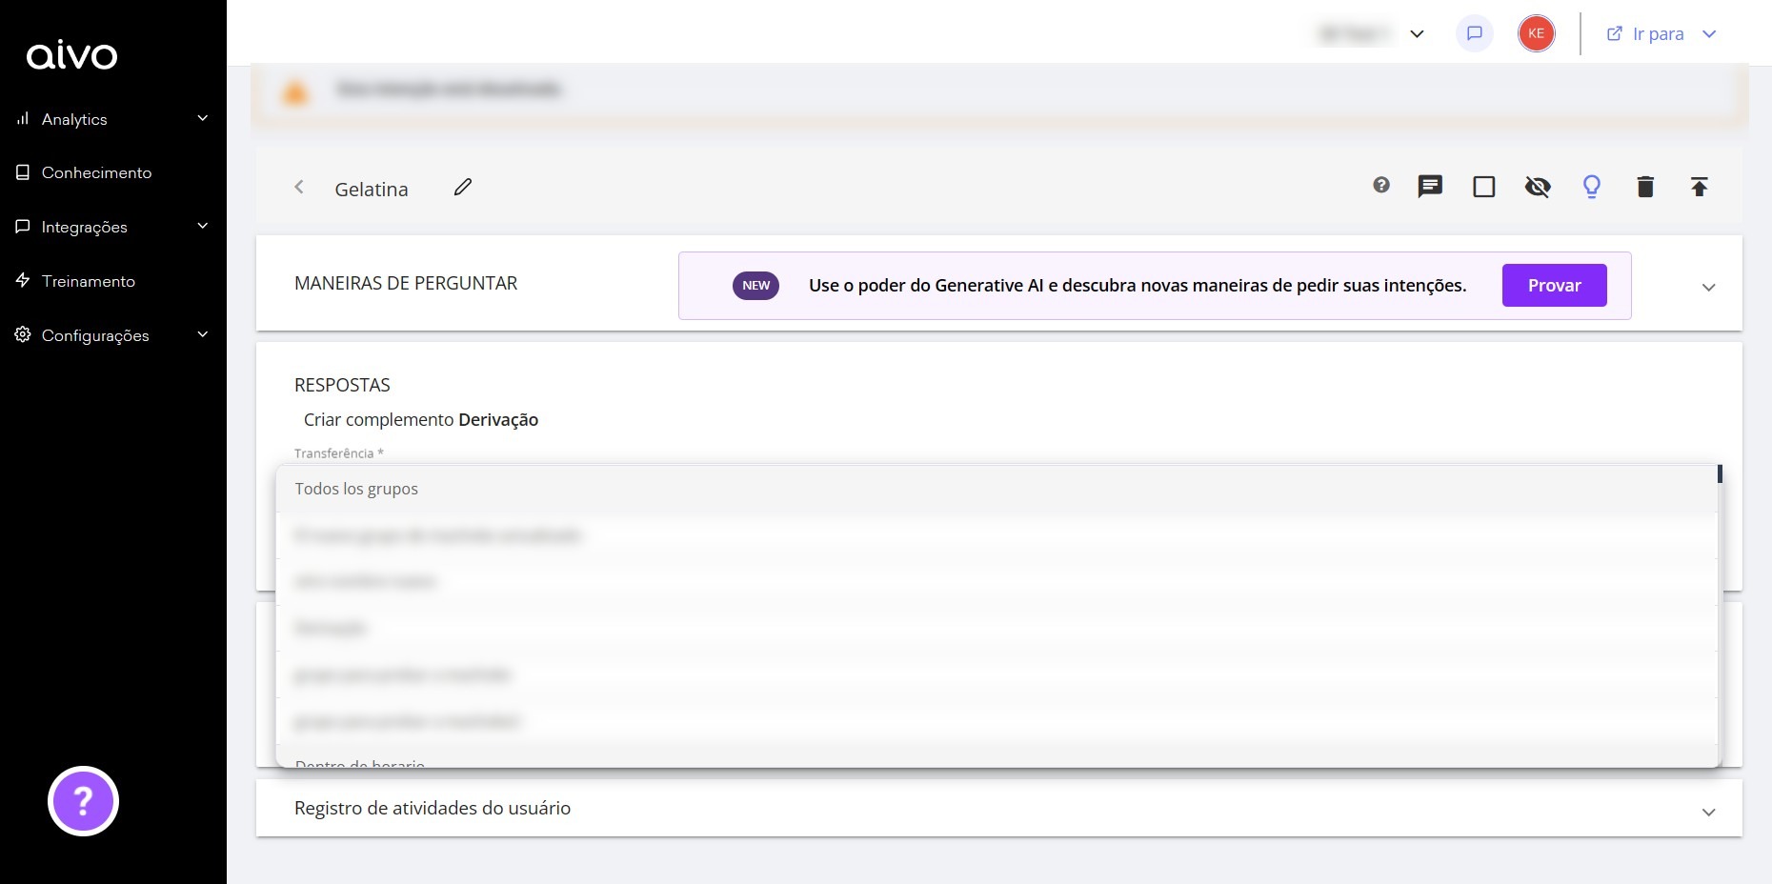1772x884 pixels.
Task: Open Configurações in the sidebar
Action: pos(95,335)
